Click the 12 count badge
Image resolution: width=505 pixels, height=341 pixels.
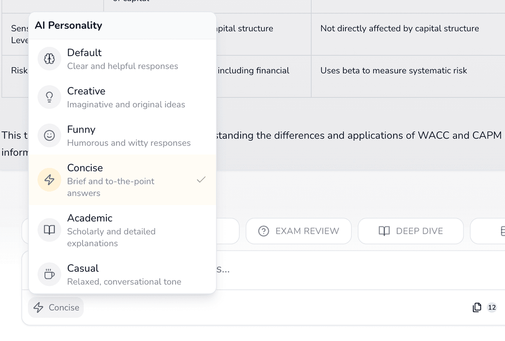coord(492,308)
